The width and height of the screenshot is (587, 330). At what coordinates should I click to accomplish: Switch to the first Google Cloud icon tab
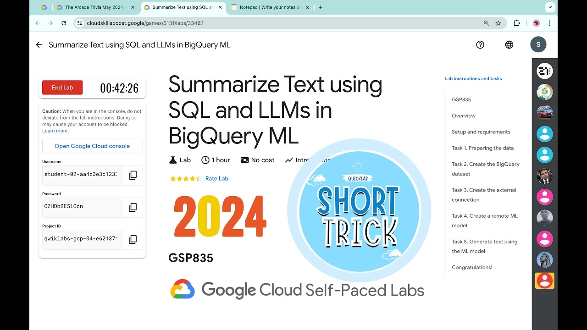tap(44, 7)
